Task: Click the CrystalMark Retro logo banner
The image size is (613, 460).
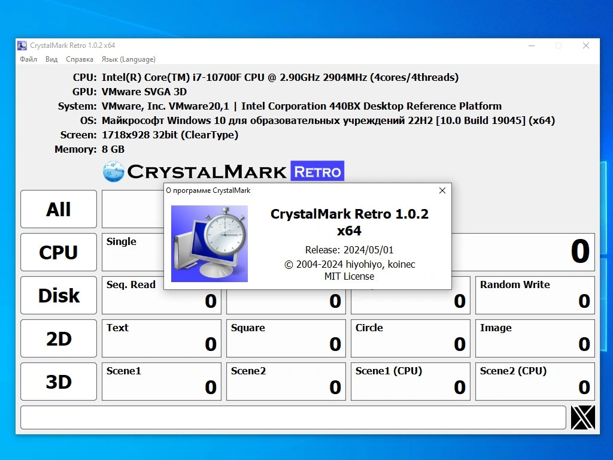Action: [224, 171]
